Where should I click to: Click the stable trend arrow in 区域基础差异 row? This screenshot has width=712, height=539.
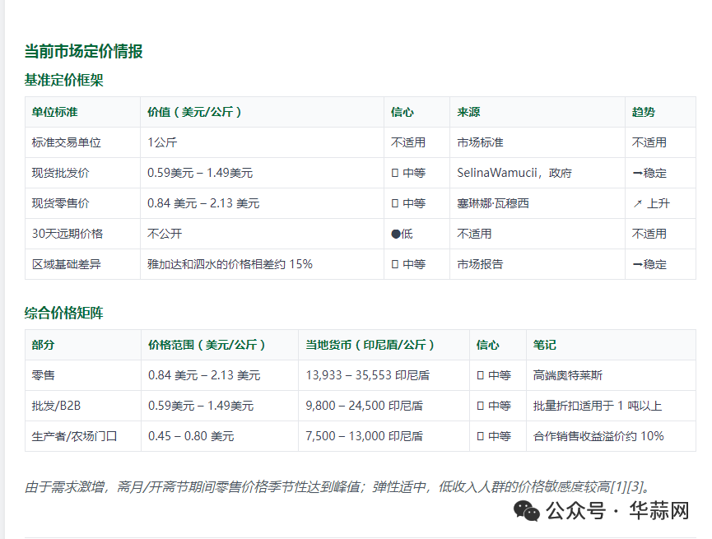pos(637,264)
